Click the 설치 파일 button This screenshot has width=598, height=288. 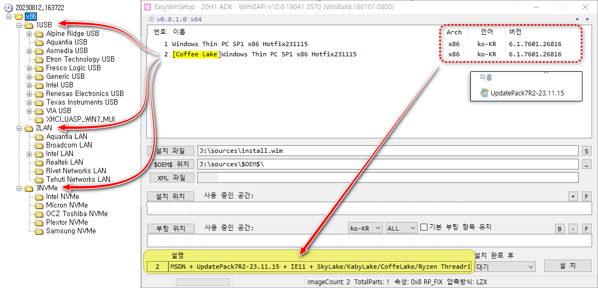[171, 151]
